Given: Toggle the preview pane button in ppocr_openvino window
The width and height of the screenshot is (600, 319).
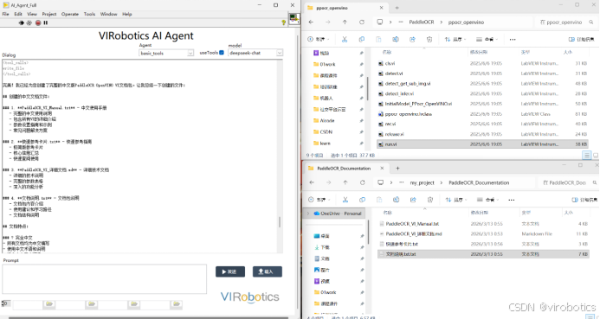Looking at the screenshot, I should tap(582, 40).
